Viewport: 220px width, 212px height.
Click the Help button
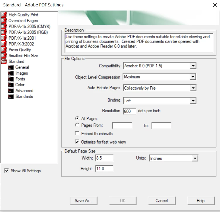pos(201,201)
